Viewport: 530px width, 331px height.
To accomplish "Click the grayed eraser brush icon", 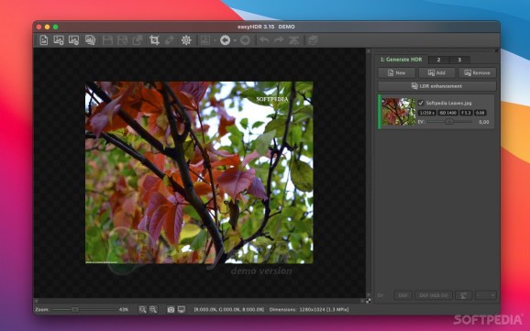I will tap(170, 40).
